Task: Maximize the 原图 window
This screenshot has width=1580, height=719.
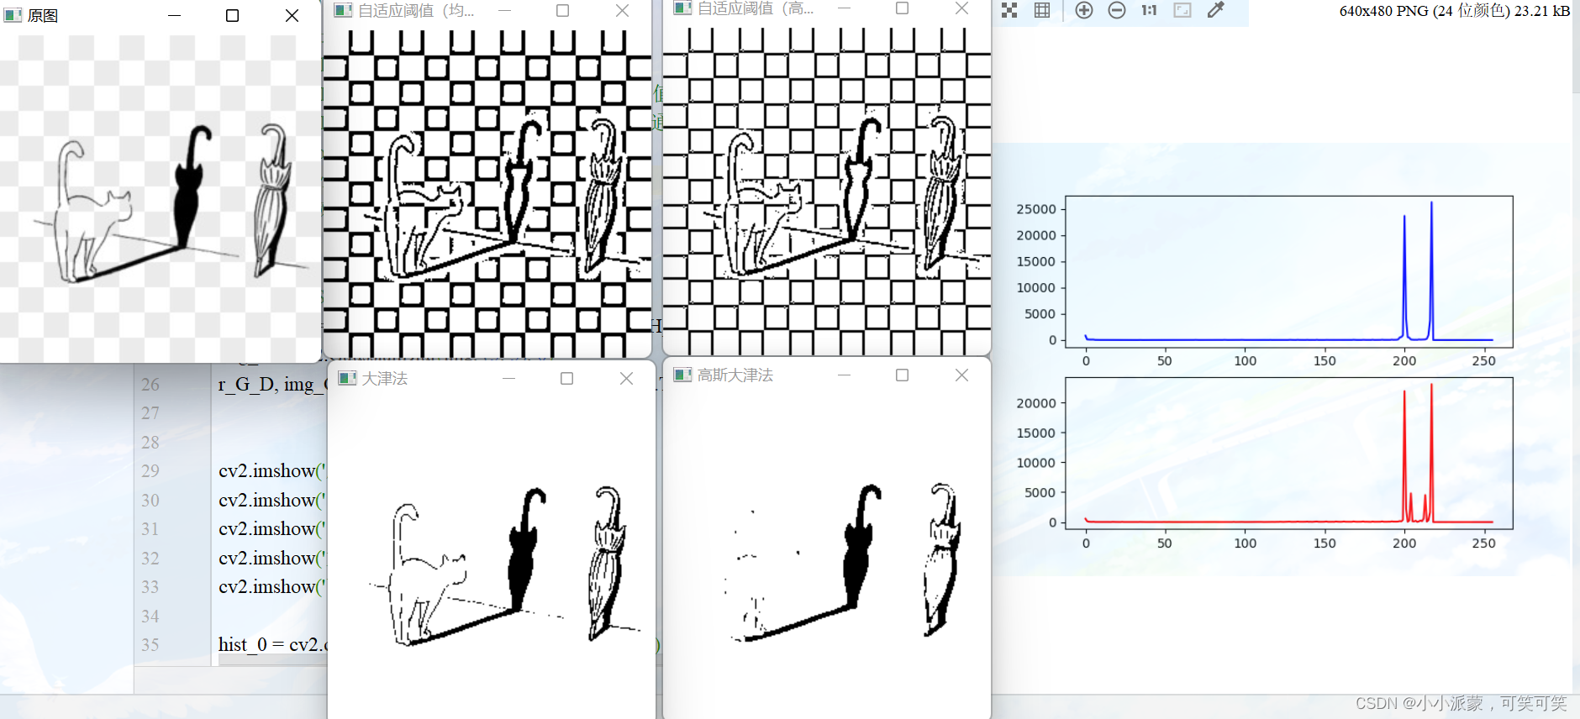Action: pyautogui.click(x=233, y=15)
